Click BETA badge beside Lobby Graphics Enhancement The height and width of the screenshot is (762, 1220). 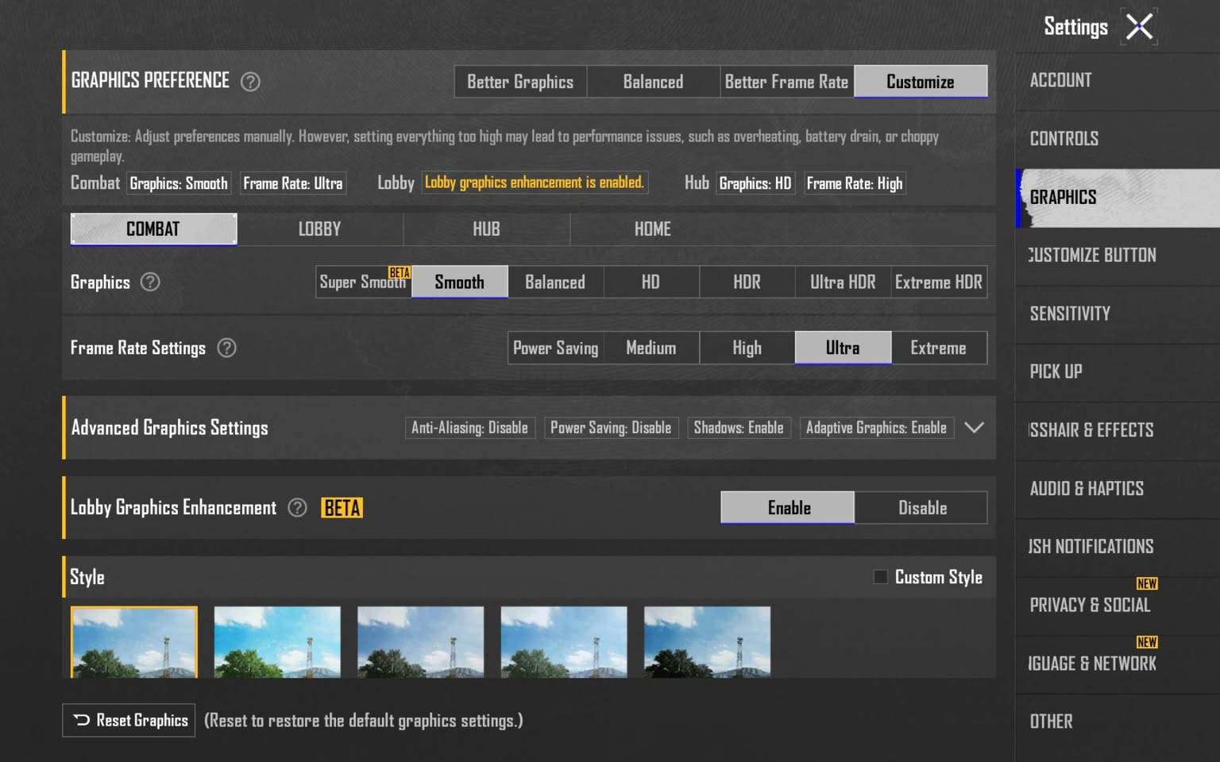click(x=342, y=508)
